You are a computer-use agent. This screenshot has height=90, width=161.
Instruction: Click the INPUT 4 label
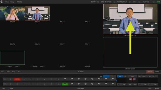point(87,22)
